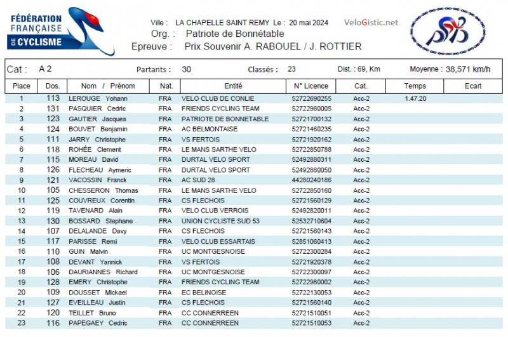Image resolution: width=508 pixels, height=337 pixels.
Task: Click the event title Prix Souvenir A. RABOUEL
Action: [273, 46]
